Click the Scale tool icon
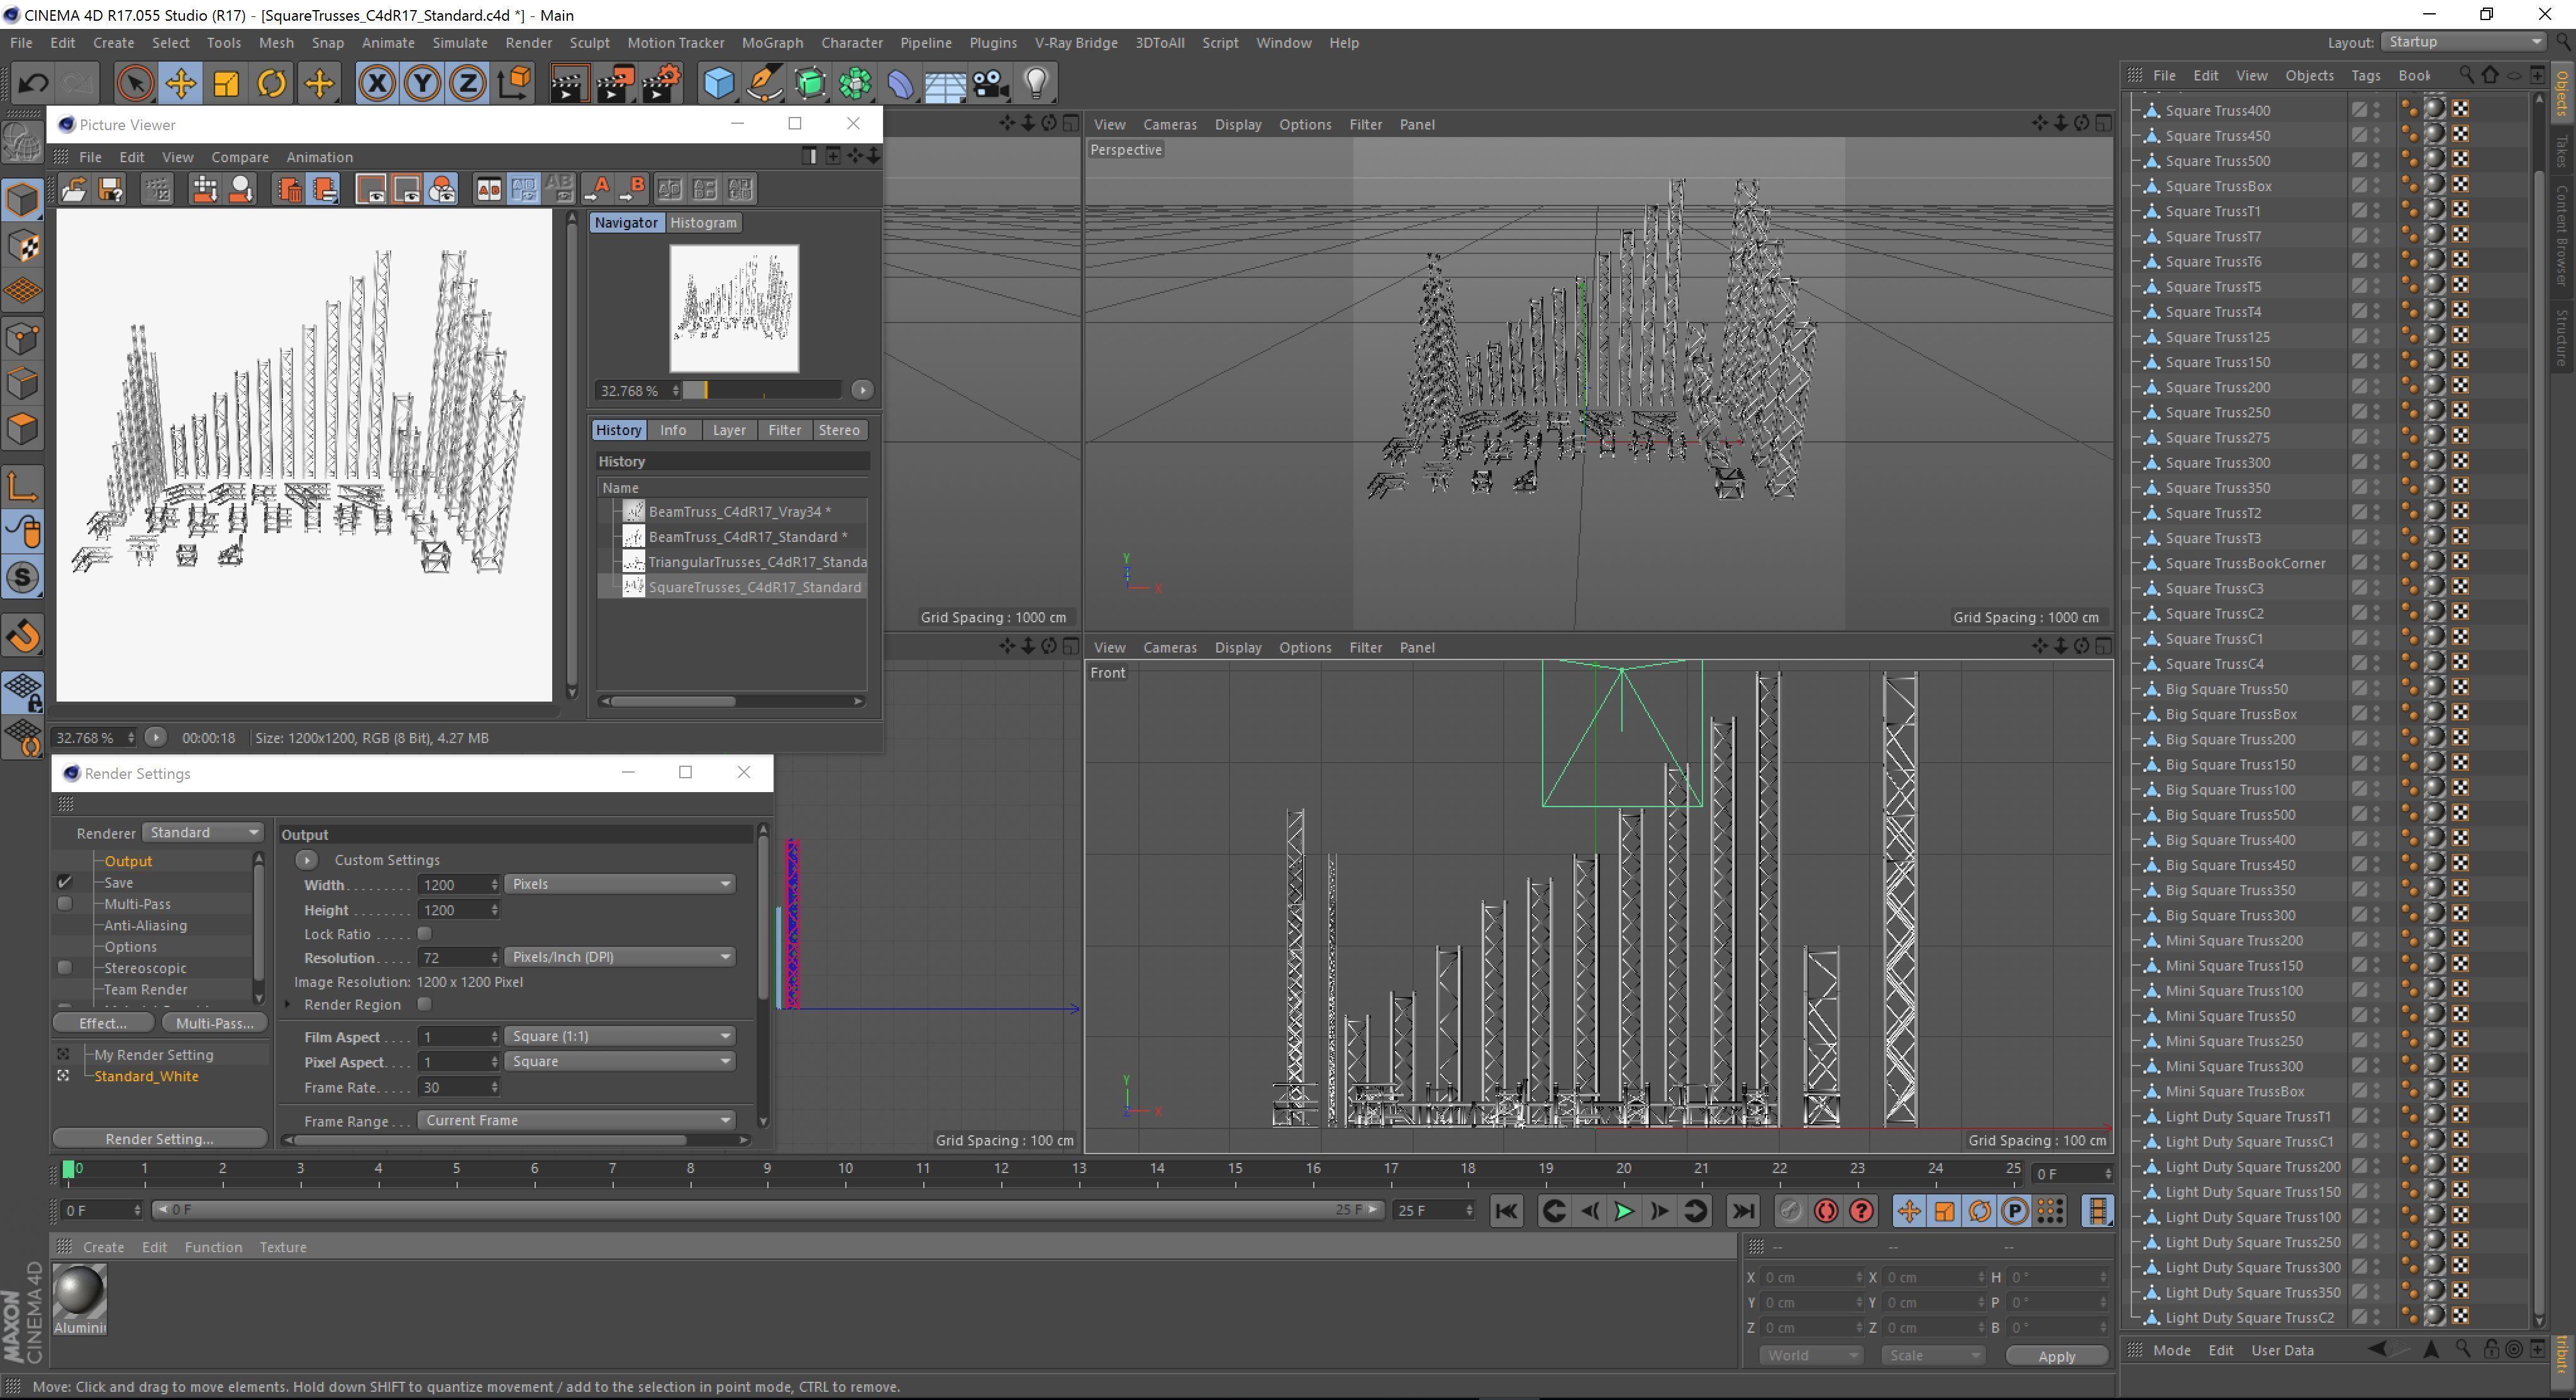The width and height of the screenshot is (2576, 1400). click(x=226, y=84)
